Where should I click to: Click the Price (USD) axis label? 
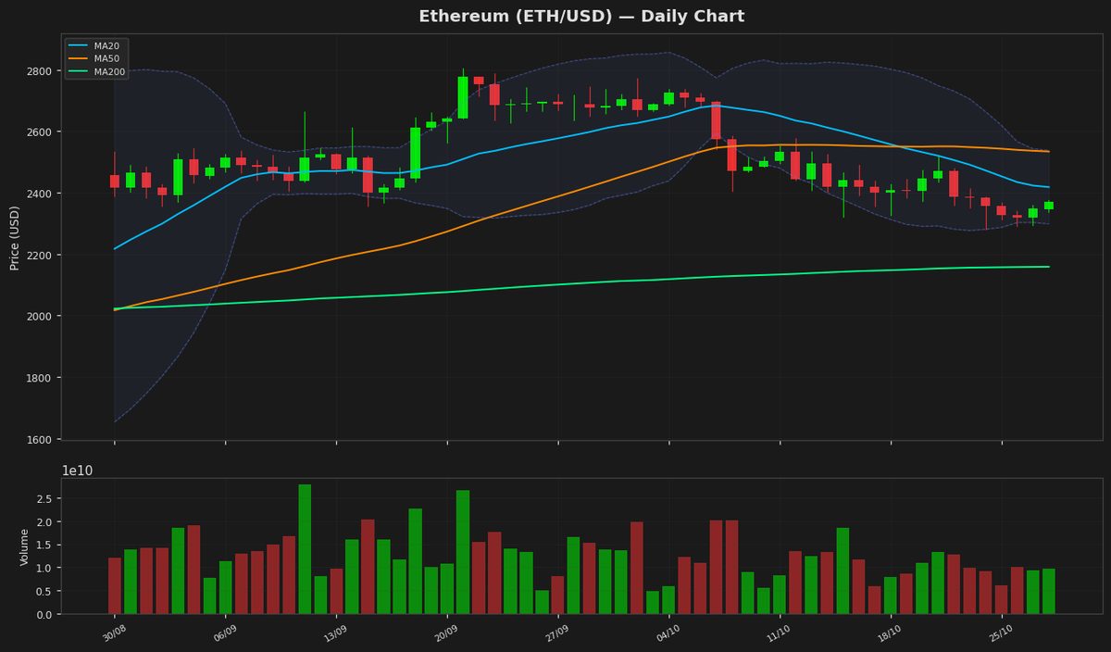(15, 237)
